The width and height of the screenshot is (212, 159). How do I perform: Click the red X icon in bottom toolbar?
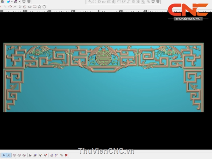pyautogui.click(x=66, y=155)
